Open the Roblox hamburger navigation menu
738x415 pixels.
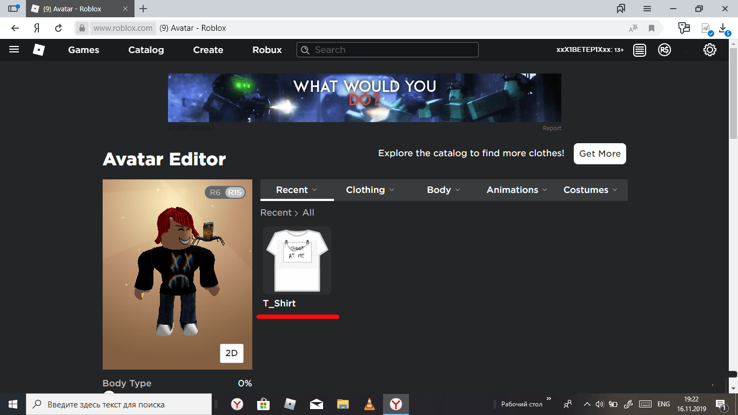pos(14,50)
